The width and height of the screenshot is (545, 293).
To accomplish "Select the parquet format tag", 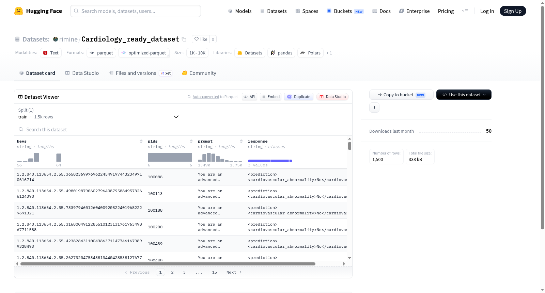I will [101, 53].
